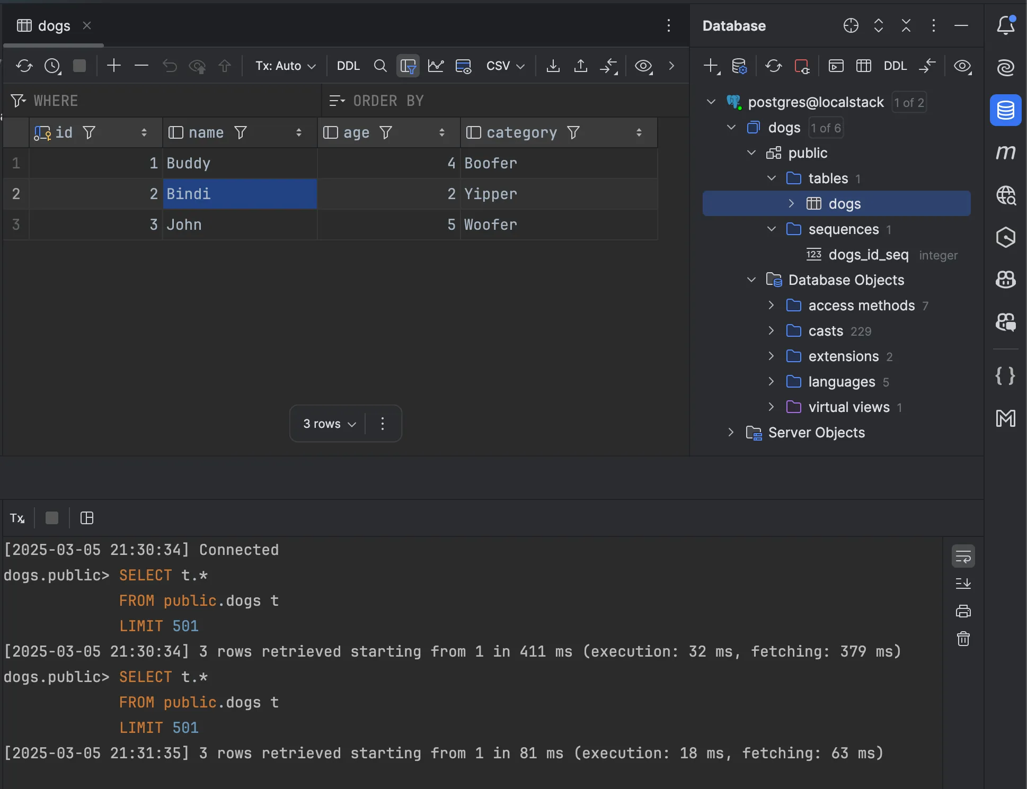
Task: Click the Reload Page refresh icon
Action: [x=24, y=66]
